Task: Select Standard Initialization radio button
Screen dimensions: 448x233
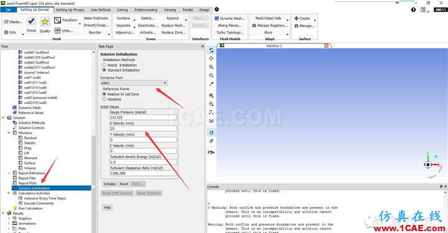Action: point(104,70)
